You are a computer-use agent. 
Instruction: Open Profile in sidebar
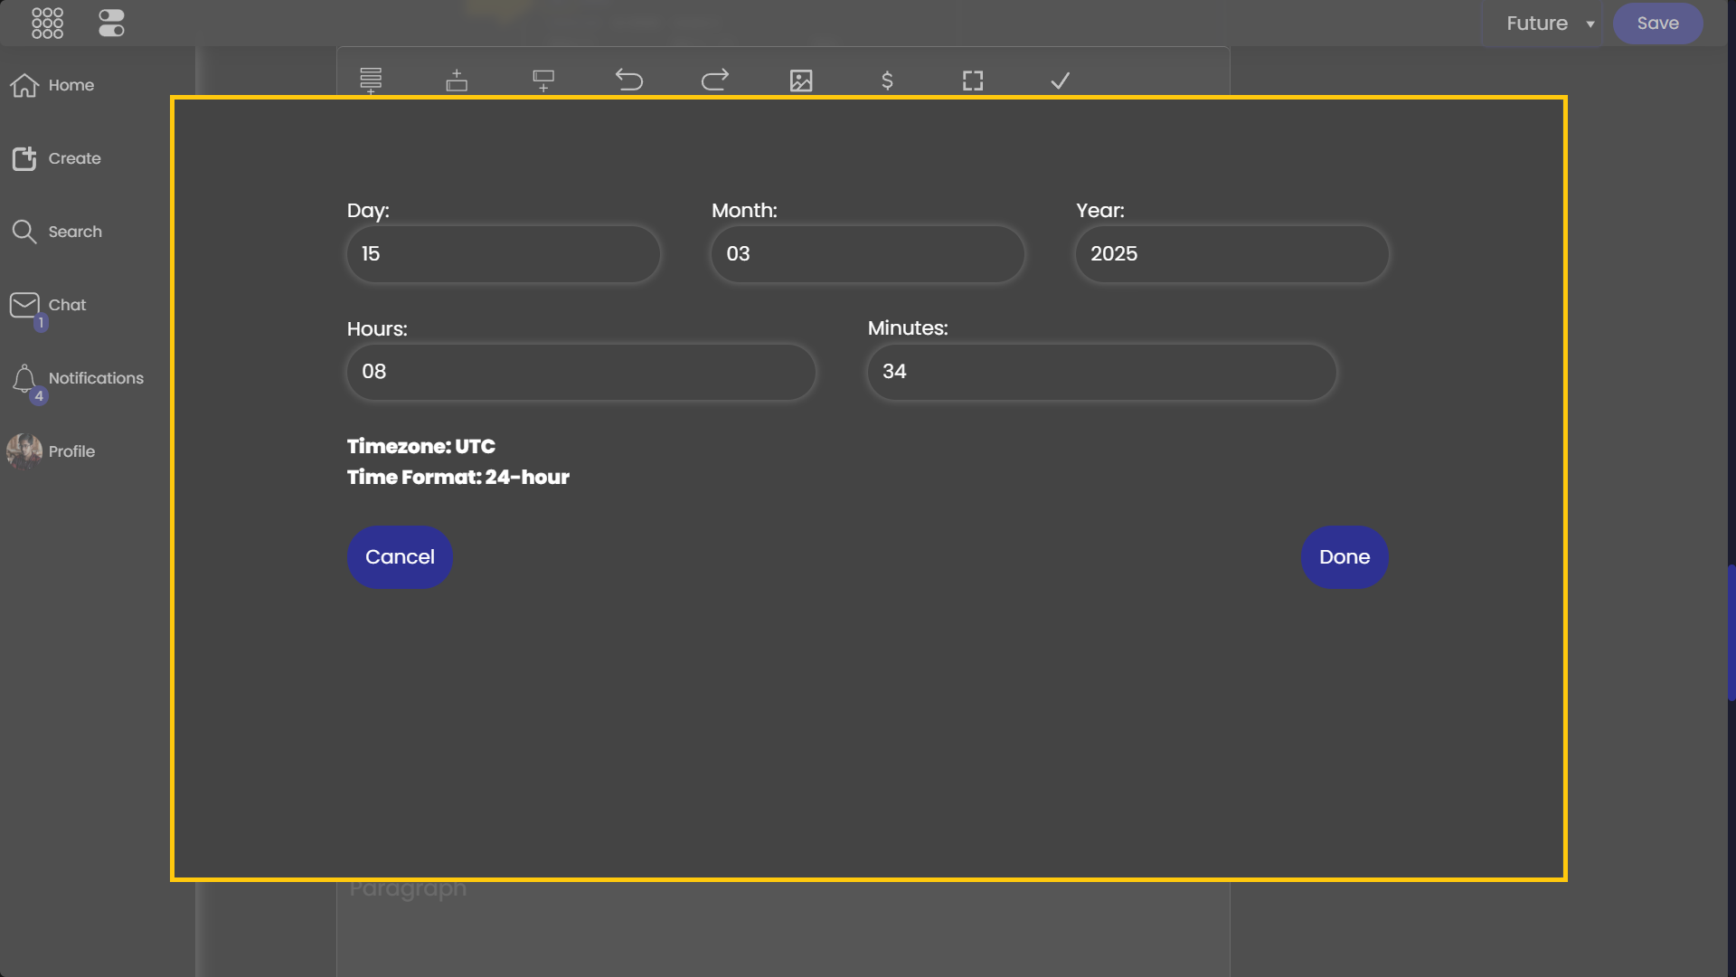click(51, 451)
